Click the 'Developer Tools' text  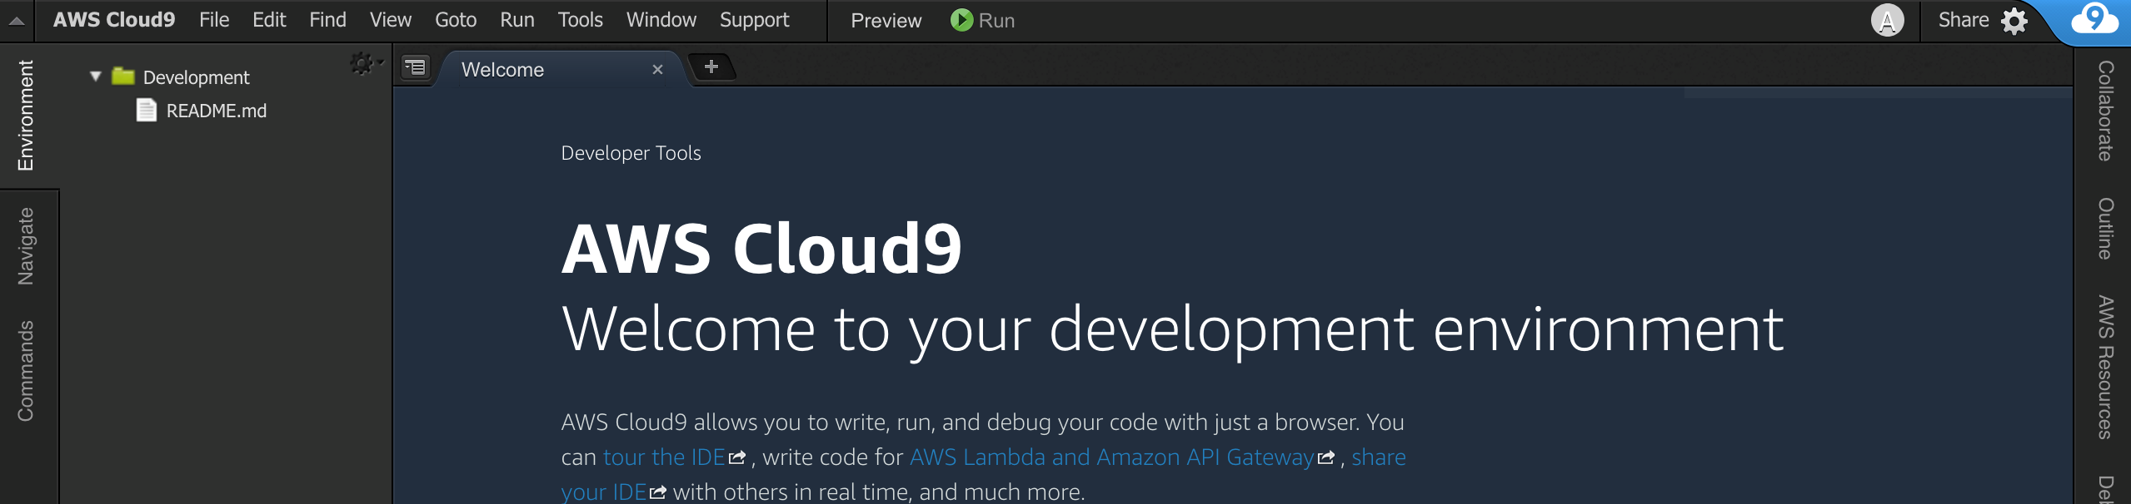[631, 153]
